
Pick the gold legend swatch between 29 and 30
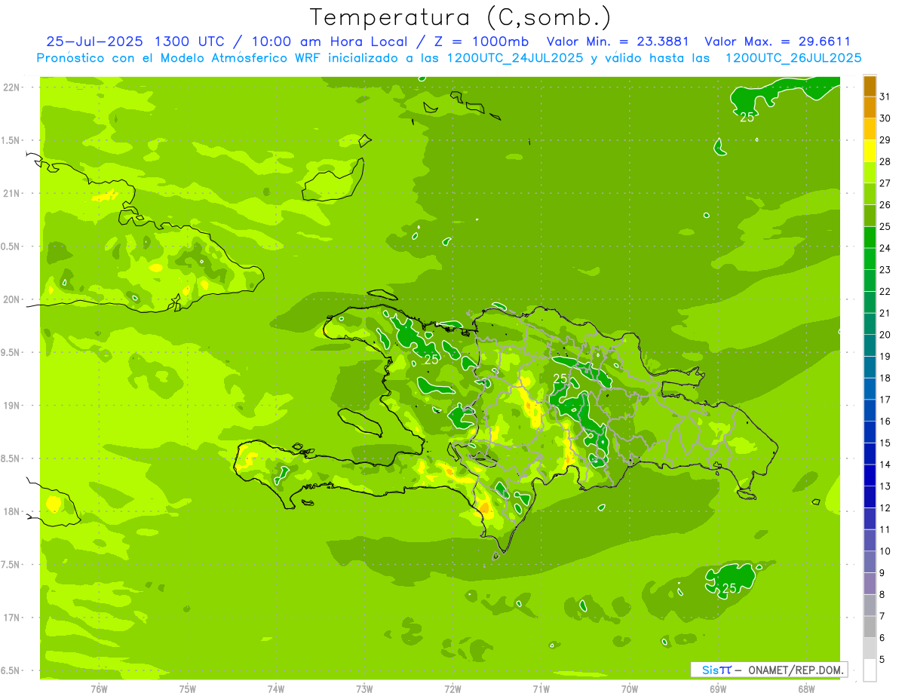(870, 129)
